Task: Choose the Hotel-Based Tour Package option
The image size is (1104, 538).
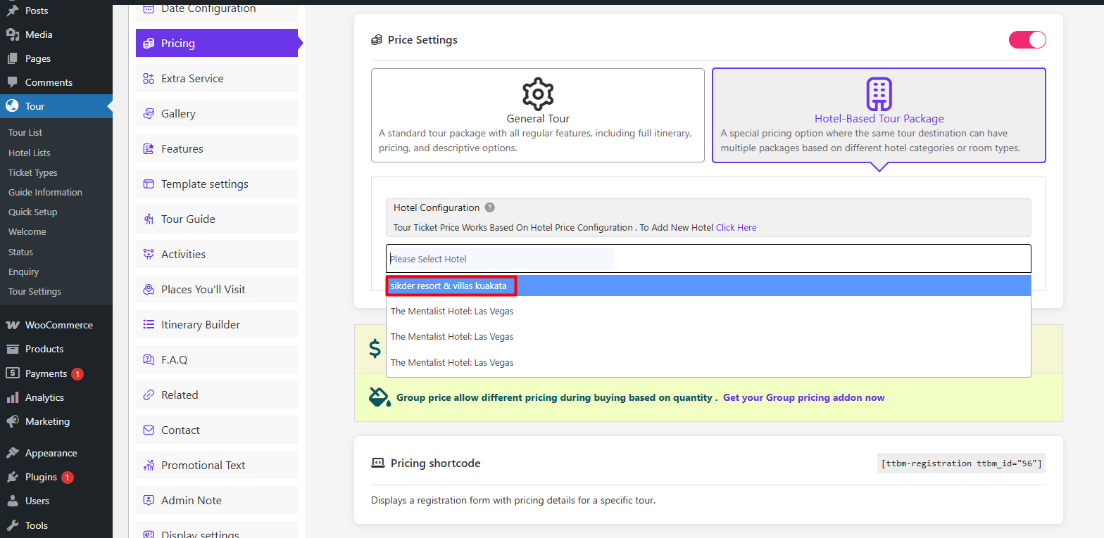Action: tap(879, 116)
